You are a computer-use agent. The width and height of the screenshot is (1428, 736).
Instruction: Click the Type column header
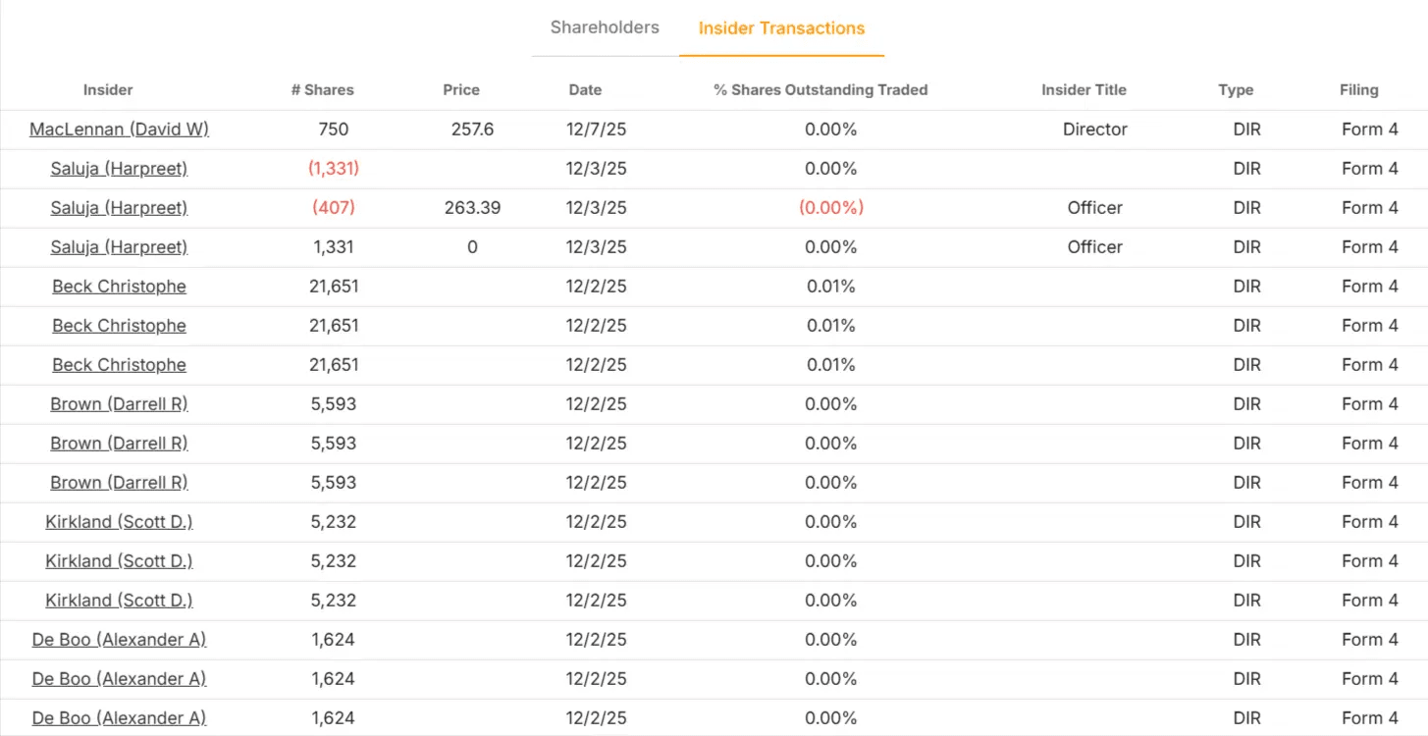(1236, 89)
